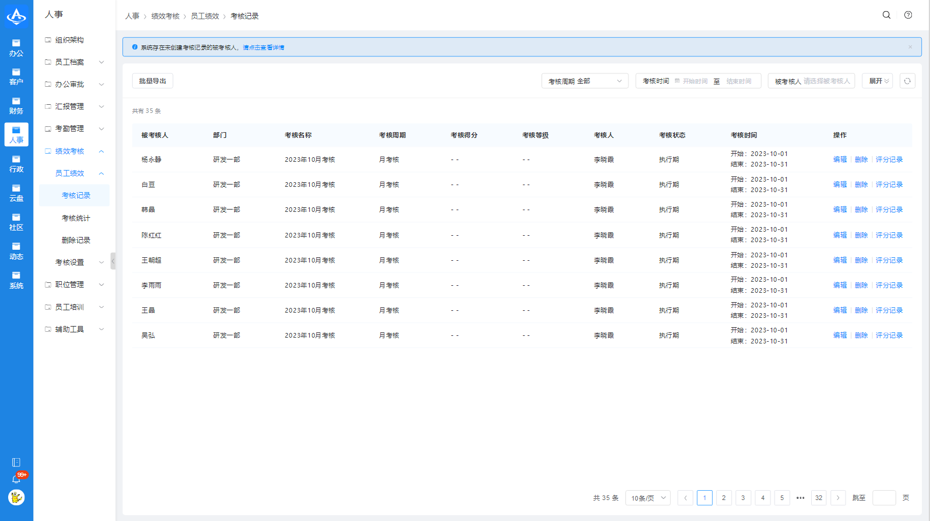Viewport: 930px width, 521px height.
Task: Go to page 5
Action: click(x=782, y=498)
